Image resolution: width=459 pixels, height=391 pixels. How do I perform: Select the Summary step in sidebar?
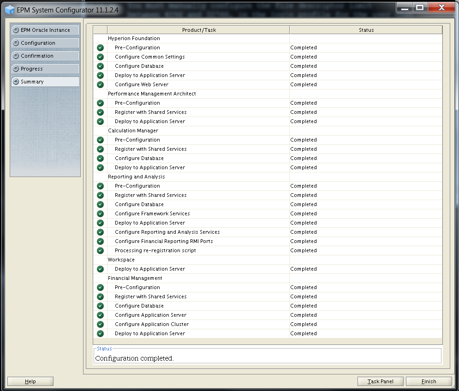click(45, 82)
